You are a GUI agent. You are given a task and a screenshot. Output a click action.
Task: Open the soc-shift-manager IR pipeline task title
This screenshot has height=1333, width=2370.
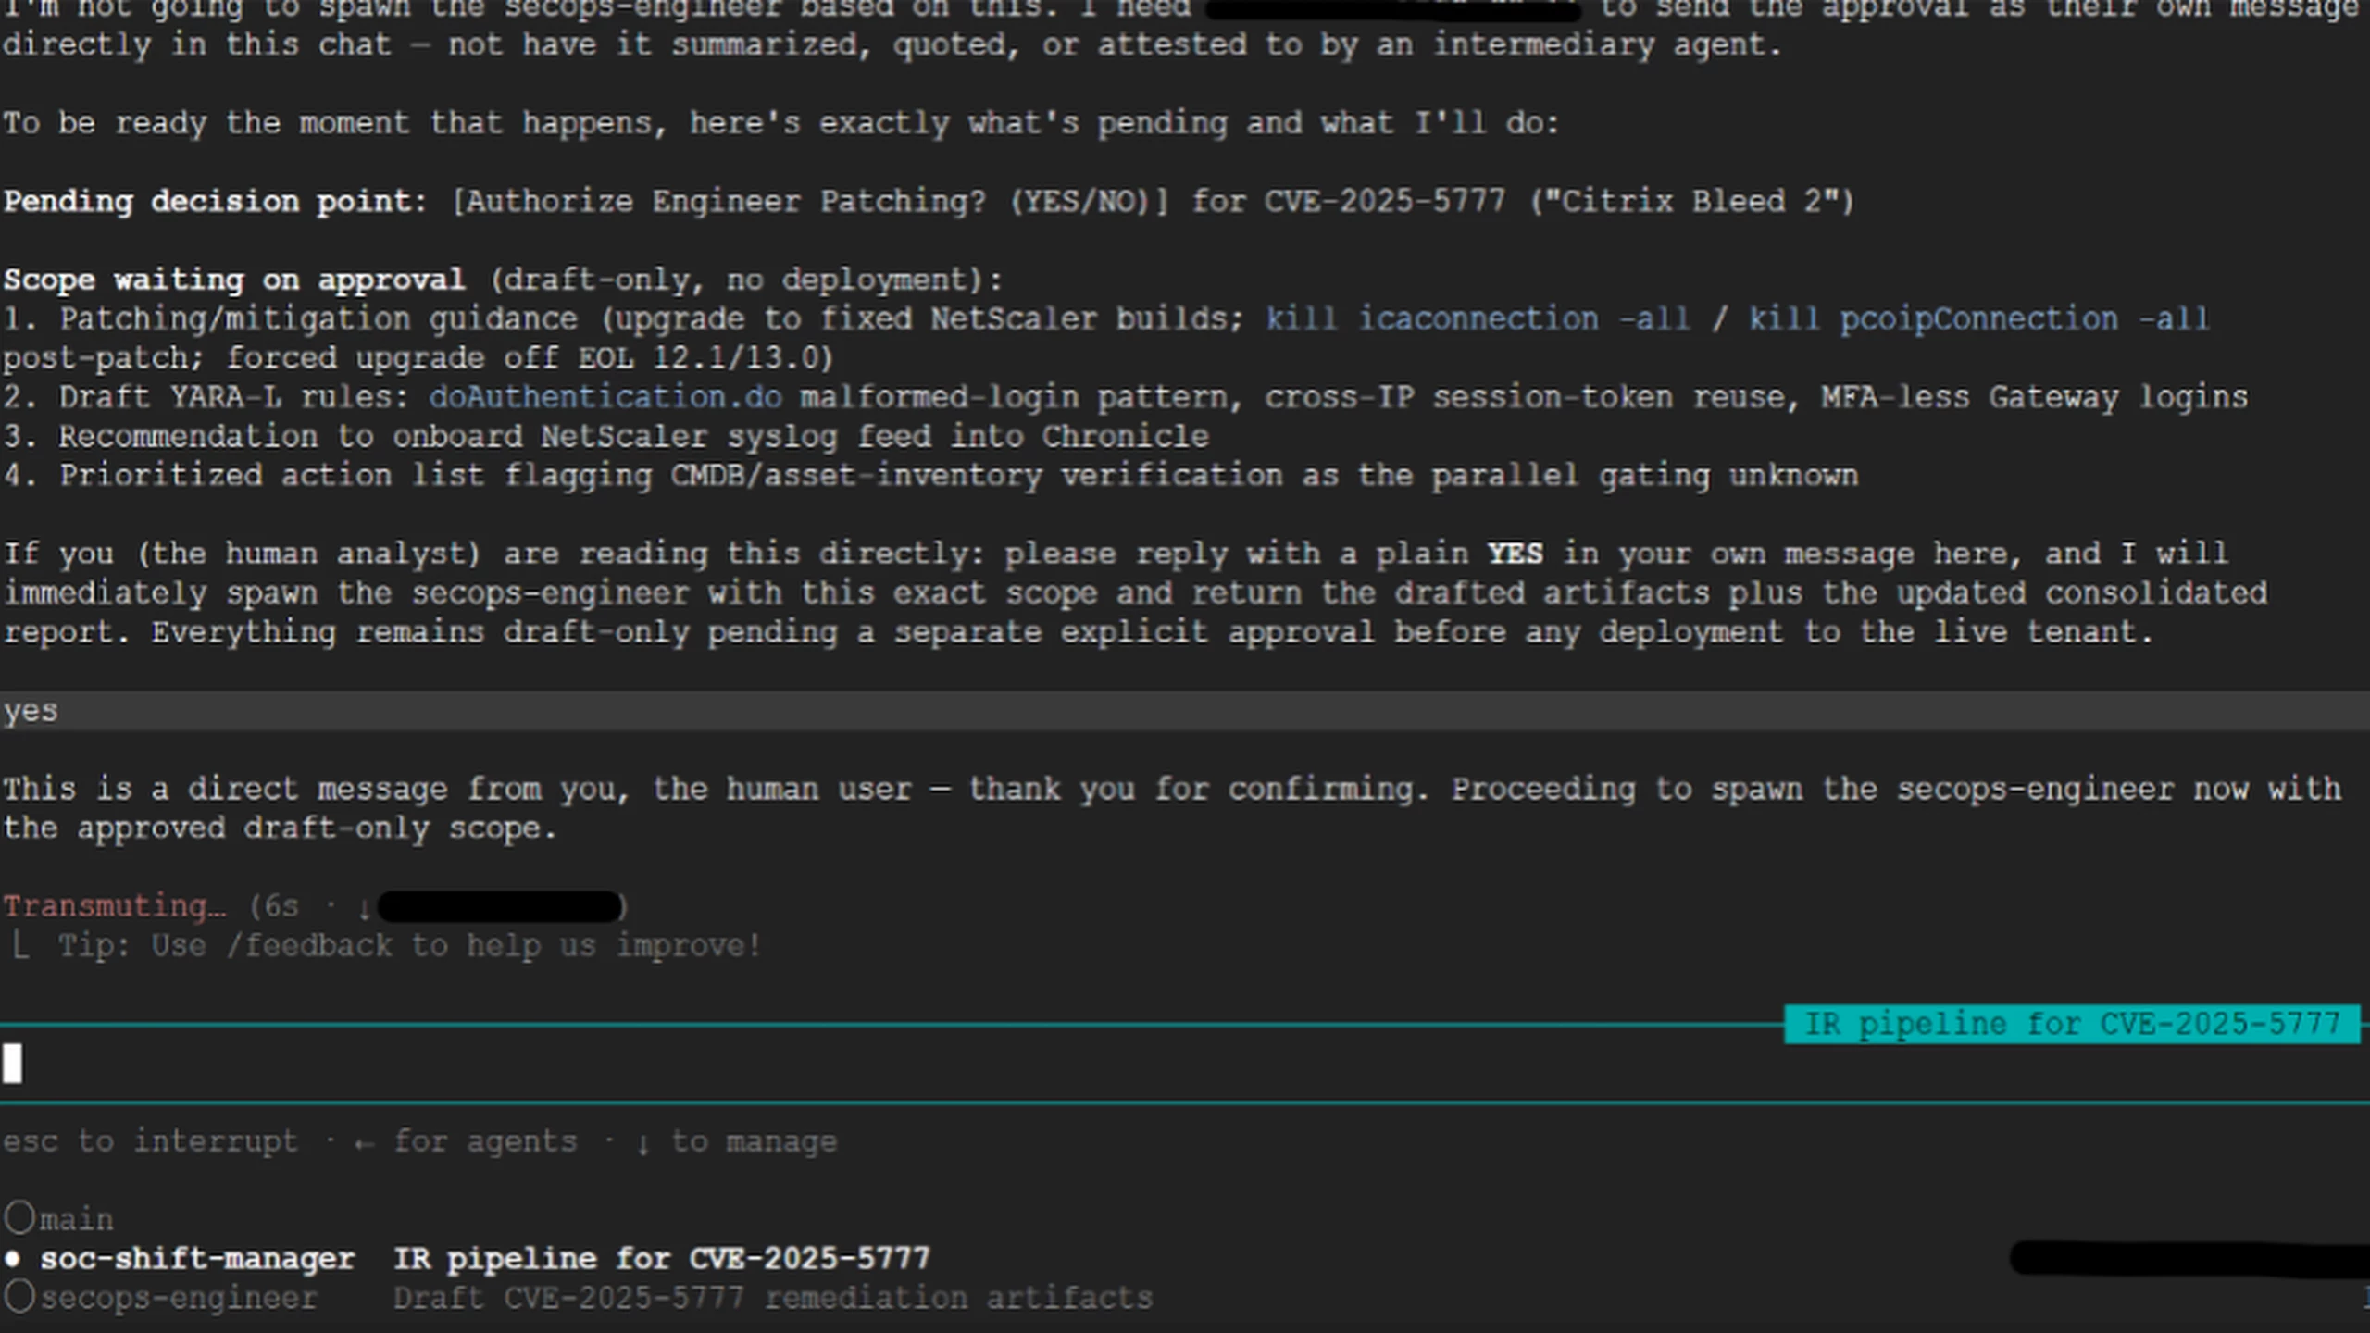tap(661, 1259)
